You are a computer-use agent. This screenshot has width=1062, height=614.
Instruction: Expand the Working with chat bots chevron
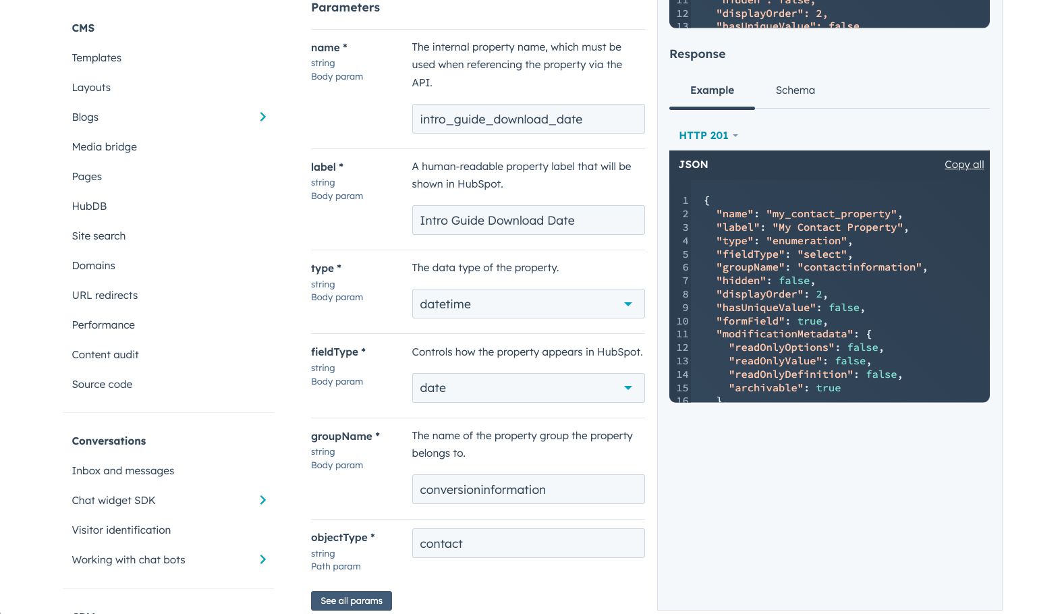click(x=263, y=559)
